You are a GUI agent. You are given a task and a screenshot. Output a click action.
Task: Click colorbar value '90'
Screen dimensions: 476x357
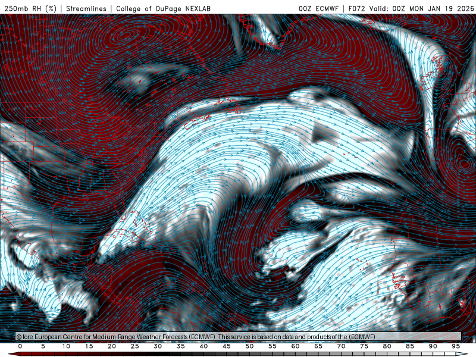tap(433, 346)
